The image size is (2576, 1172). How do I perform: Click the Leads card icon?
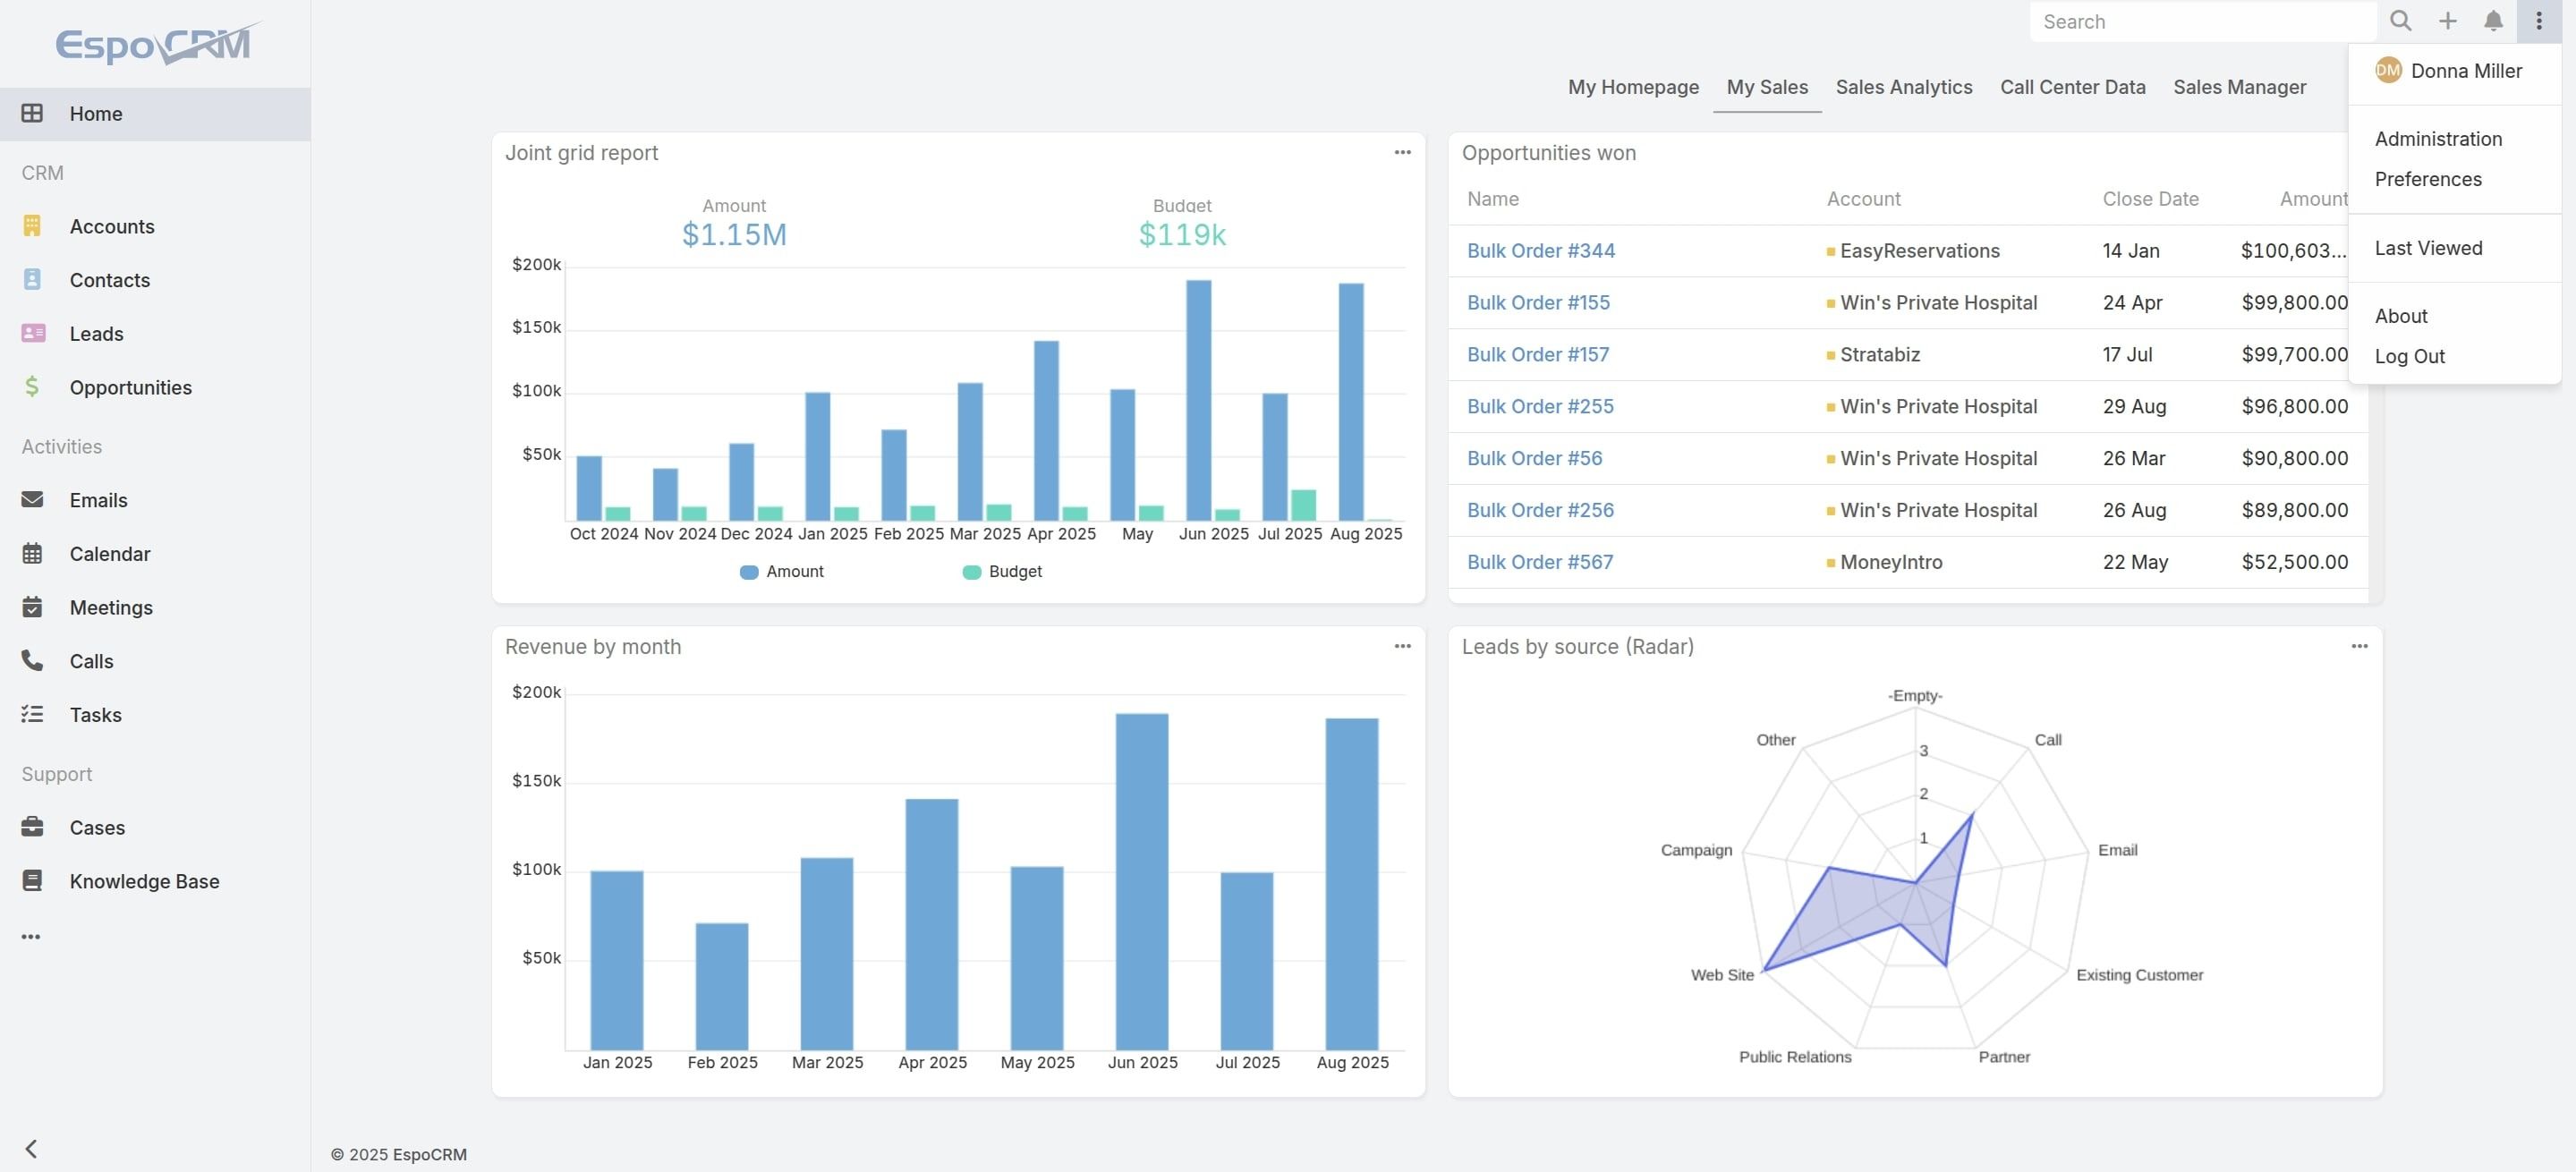pos(33,333)
